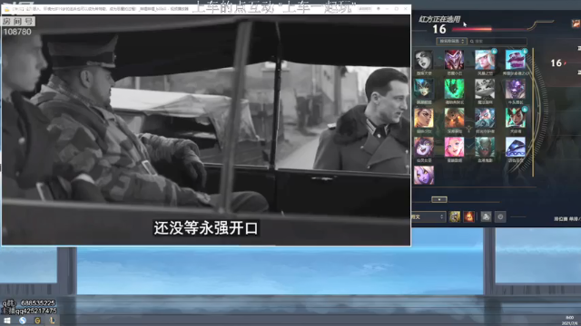Collapse the champion grid with arrow button

click(439, 199)
